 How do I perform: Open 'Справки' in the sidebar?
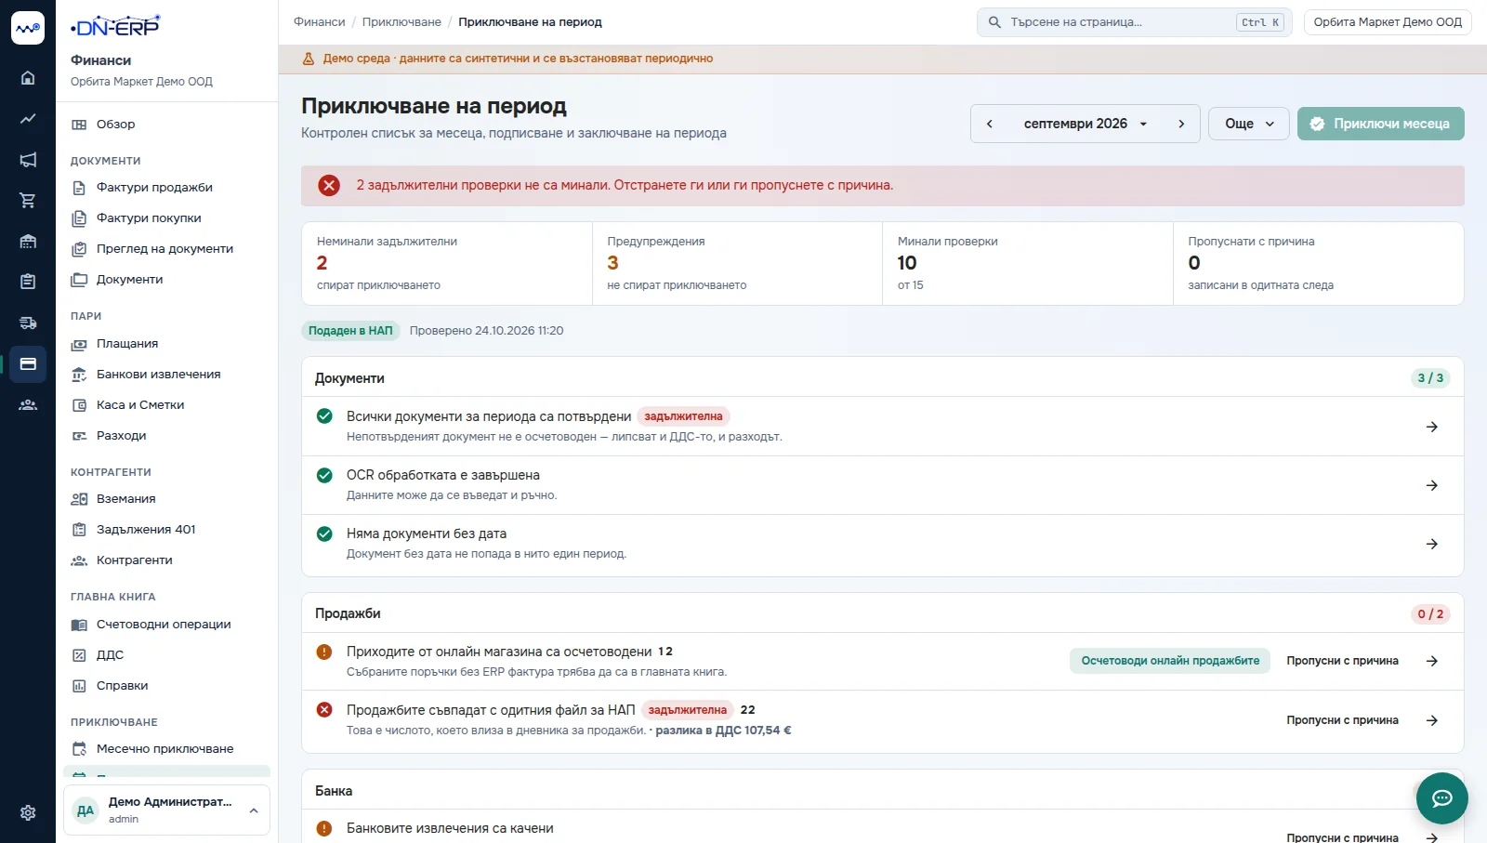(x=166, y=685)
